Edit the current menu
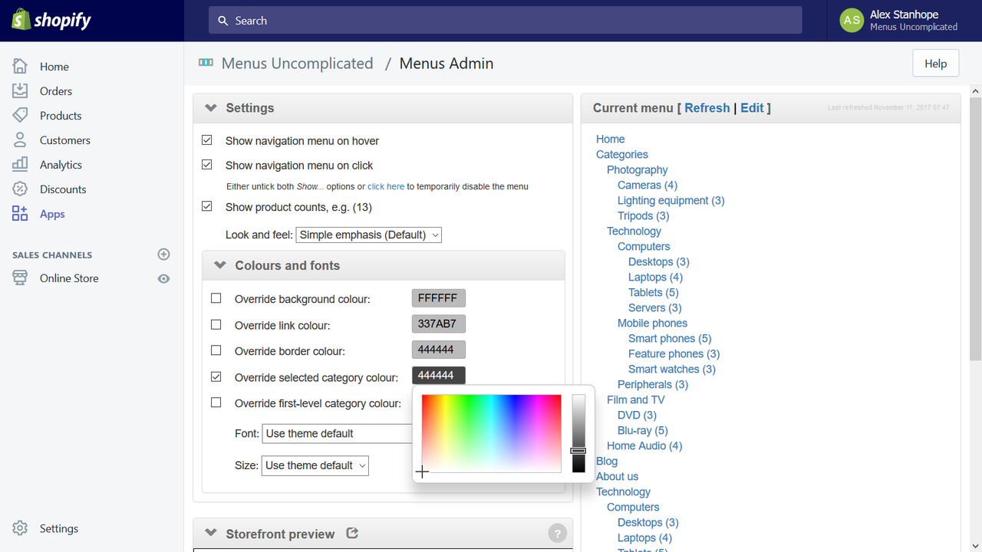Screen dimensions: 982x552 pyautogui.click(x=752, y=108)
